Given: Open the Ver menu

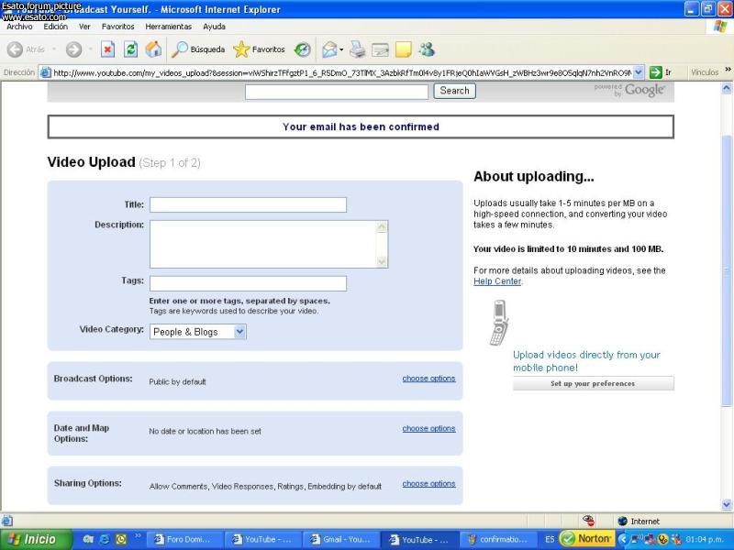Looking at the screenshot, I should pos(84,27).
